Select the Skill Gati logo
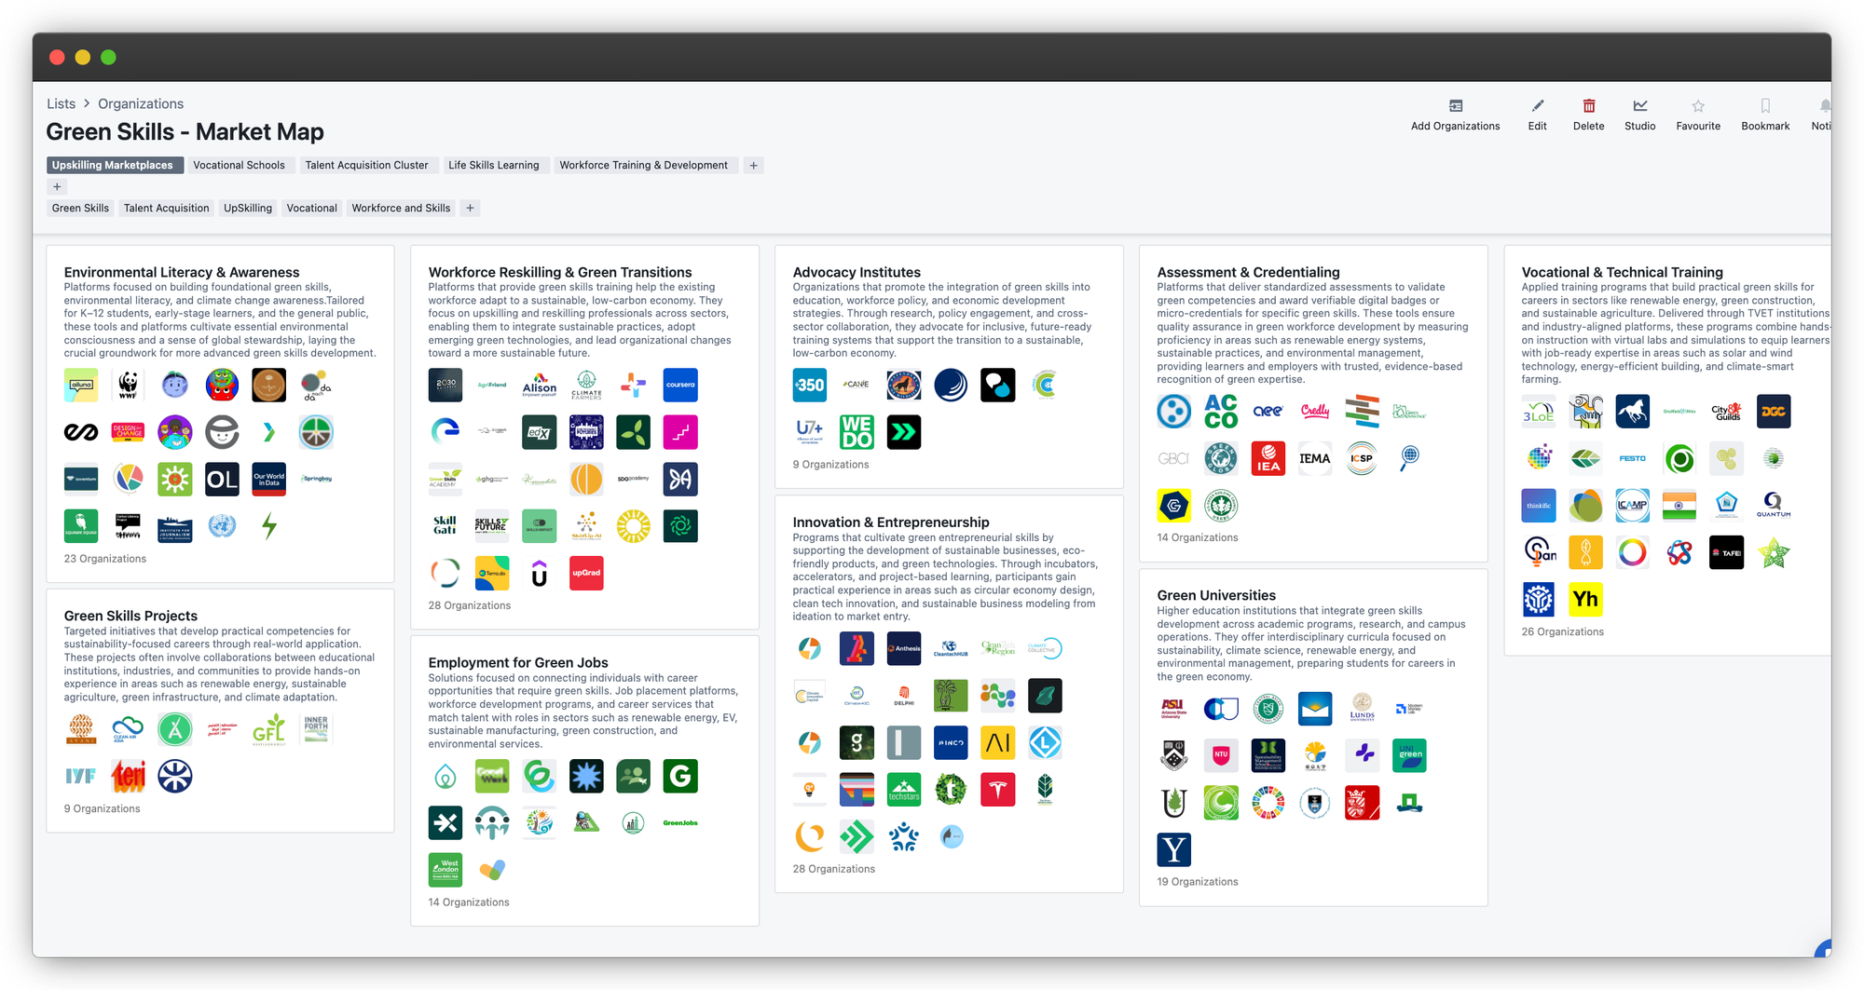Screen dimensions: 1864x990 pos(445,526)
